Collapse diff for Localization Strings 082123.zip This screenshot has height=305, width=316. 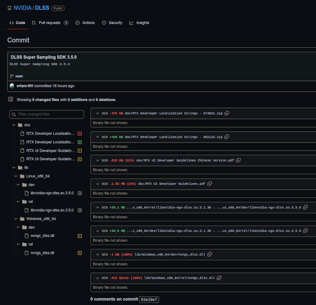(97, 137)
